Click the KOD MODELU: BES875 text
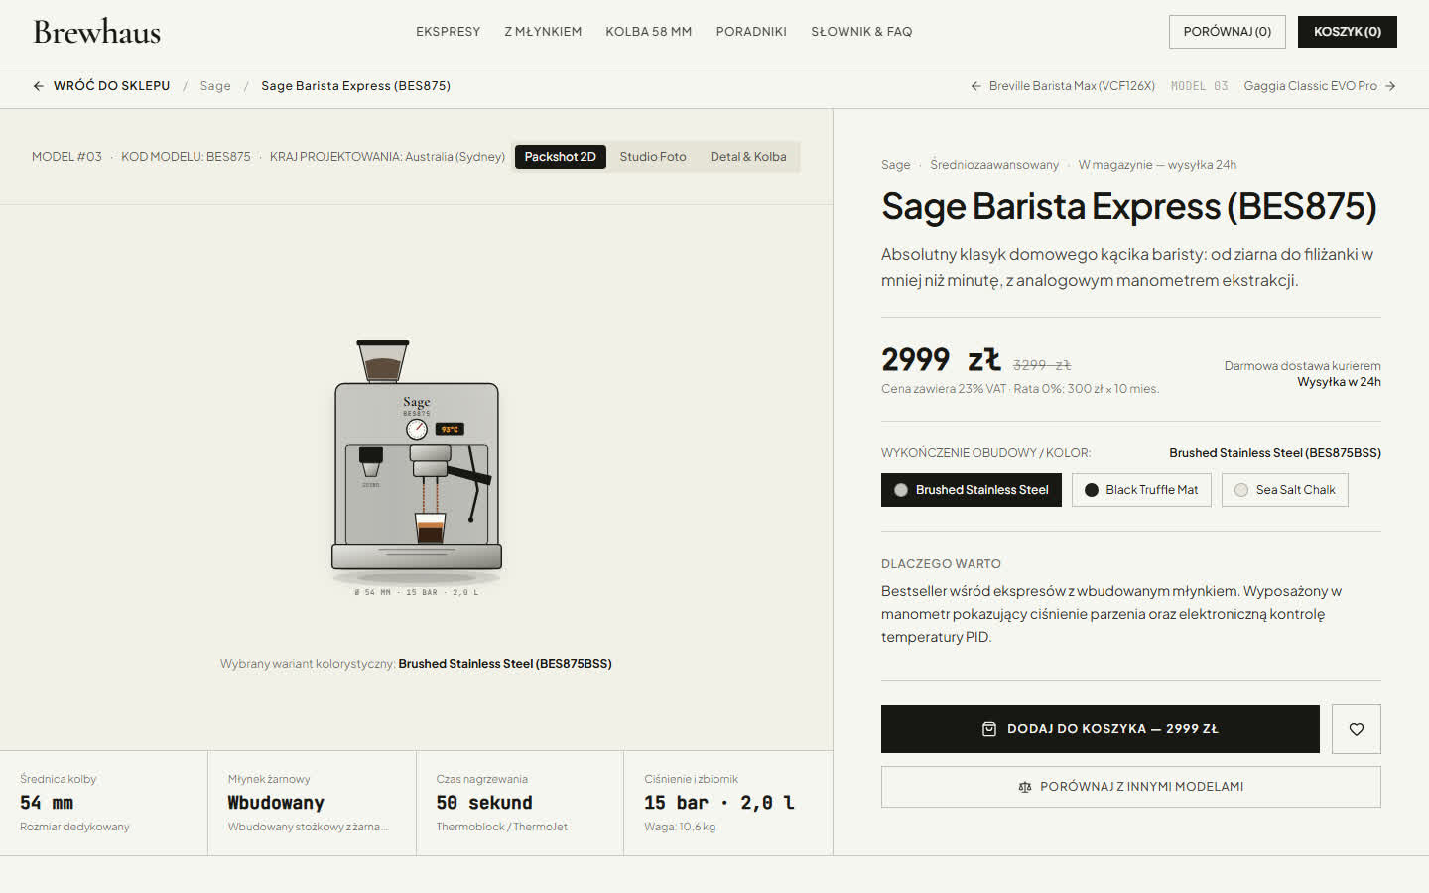The height and width of the screenshot is (893, 1429). 186,157
